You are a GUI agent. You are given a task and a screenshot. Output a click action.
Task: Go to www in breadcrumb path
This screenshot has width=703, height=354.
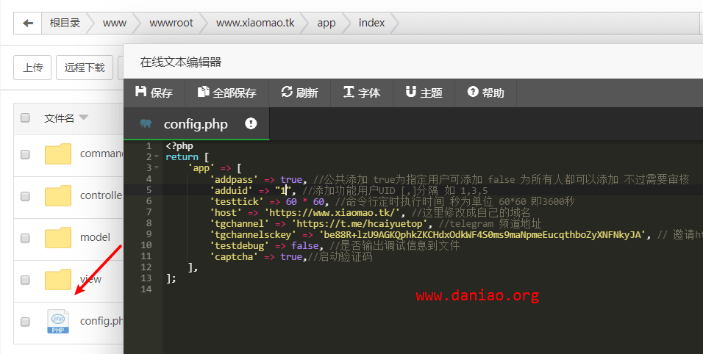tap(114, 23)
